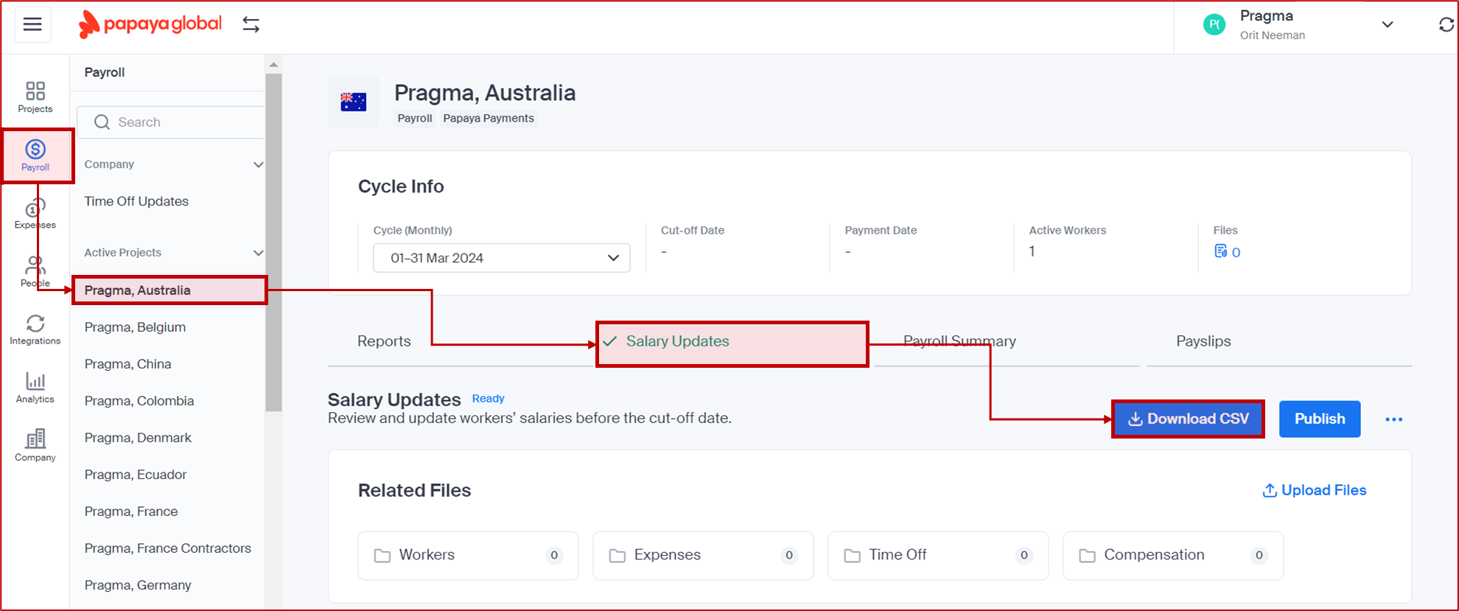Viewport: 1459px width, 611px height.
Task: Open Company in the sidebar
Action: [x=35, y=447]
